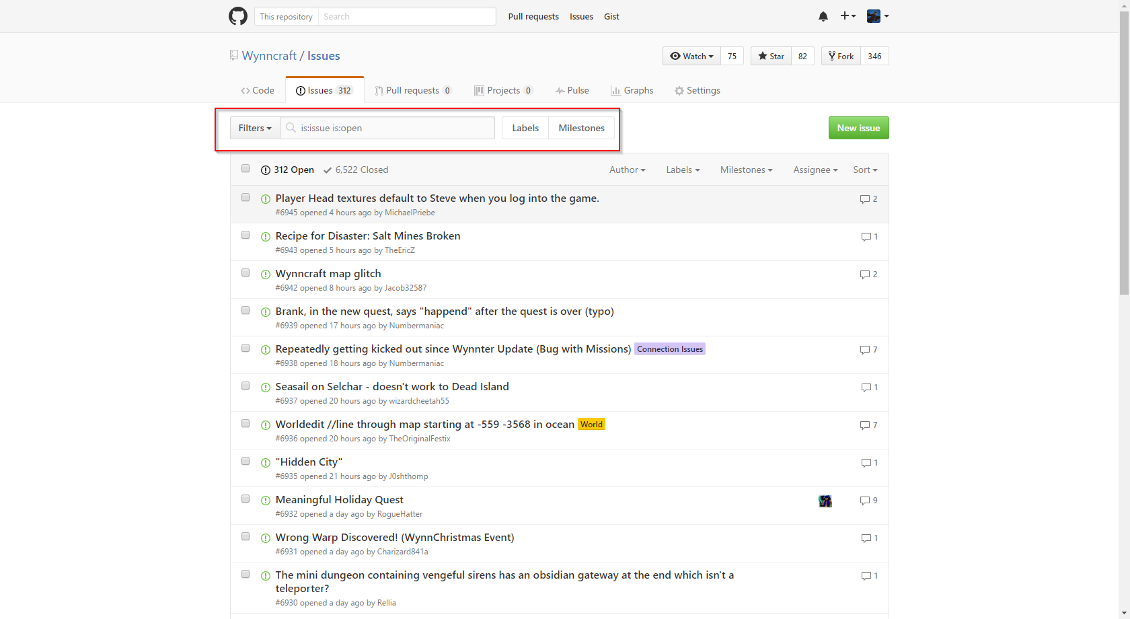Switch to the Code tab
Screen dimensions: 1130x619
258,90
